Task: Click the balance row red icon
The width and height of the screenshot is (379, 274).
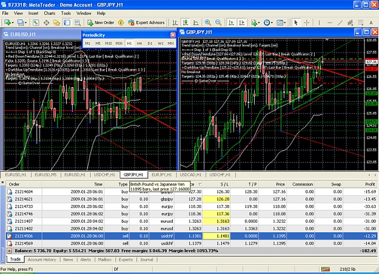Action: click(10, 251)
